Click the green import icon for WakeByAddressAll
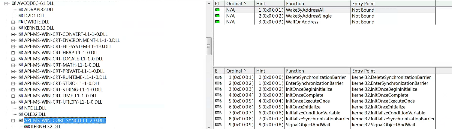The height and width of the screenshot is (129, 452). click(x=218, y=10)
